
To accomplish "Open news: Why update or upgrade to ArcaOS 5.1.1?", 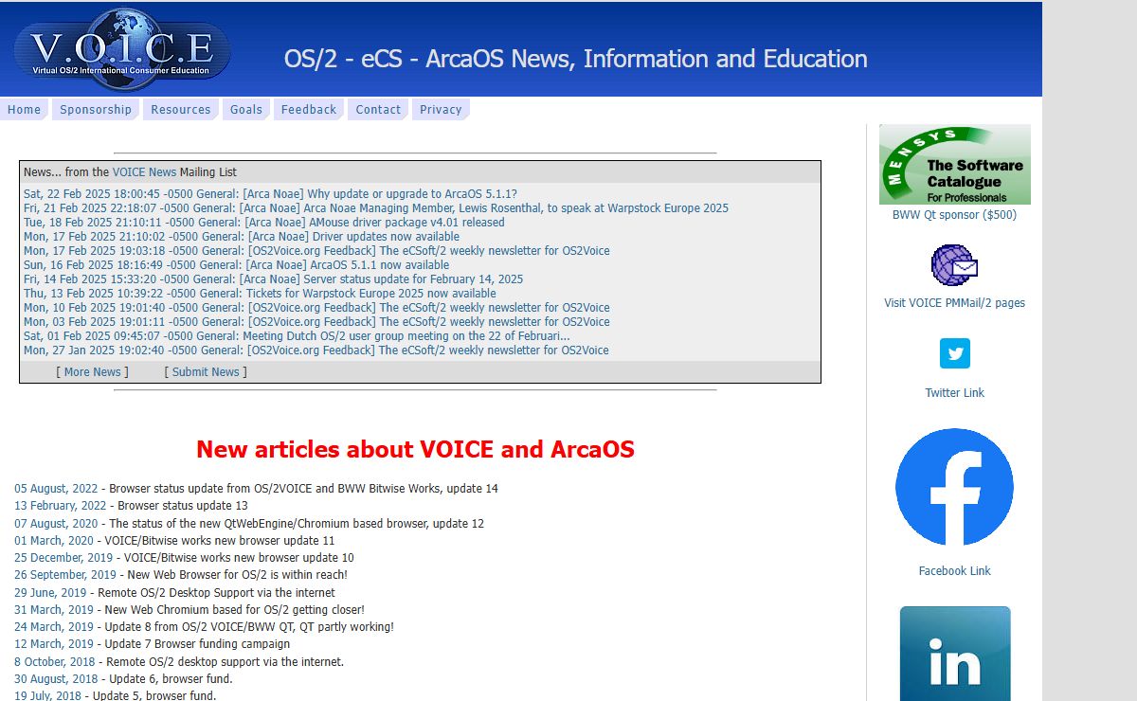I will (x=270, y=194).
